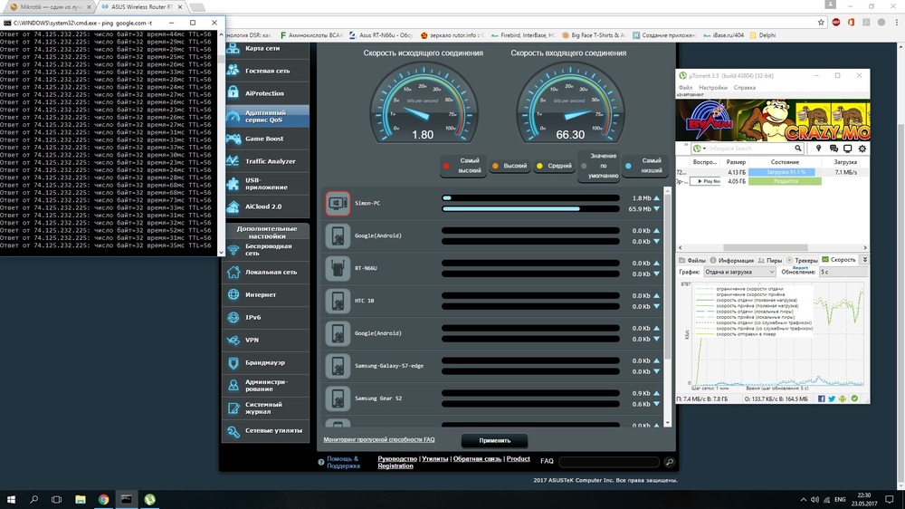Open Локальная сеть settings

tap(267, 272)
